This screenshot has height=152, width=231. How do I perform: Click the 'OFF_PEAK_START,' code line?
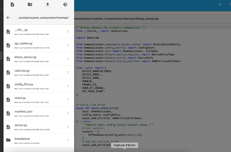pos(93,91)
